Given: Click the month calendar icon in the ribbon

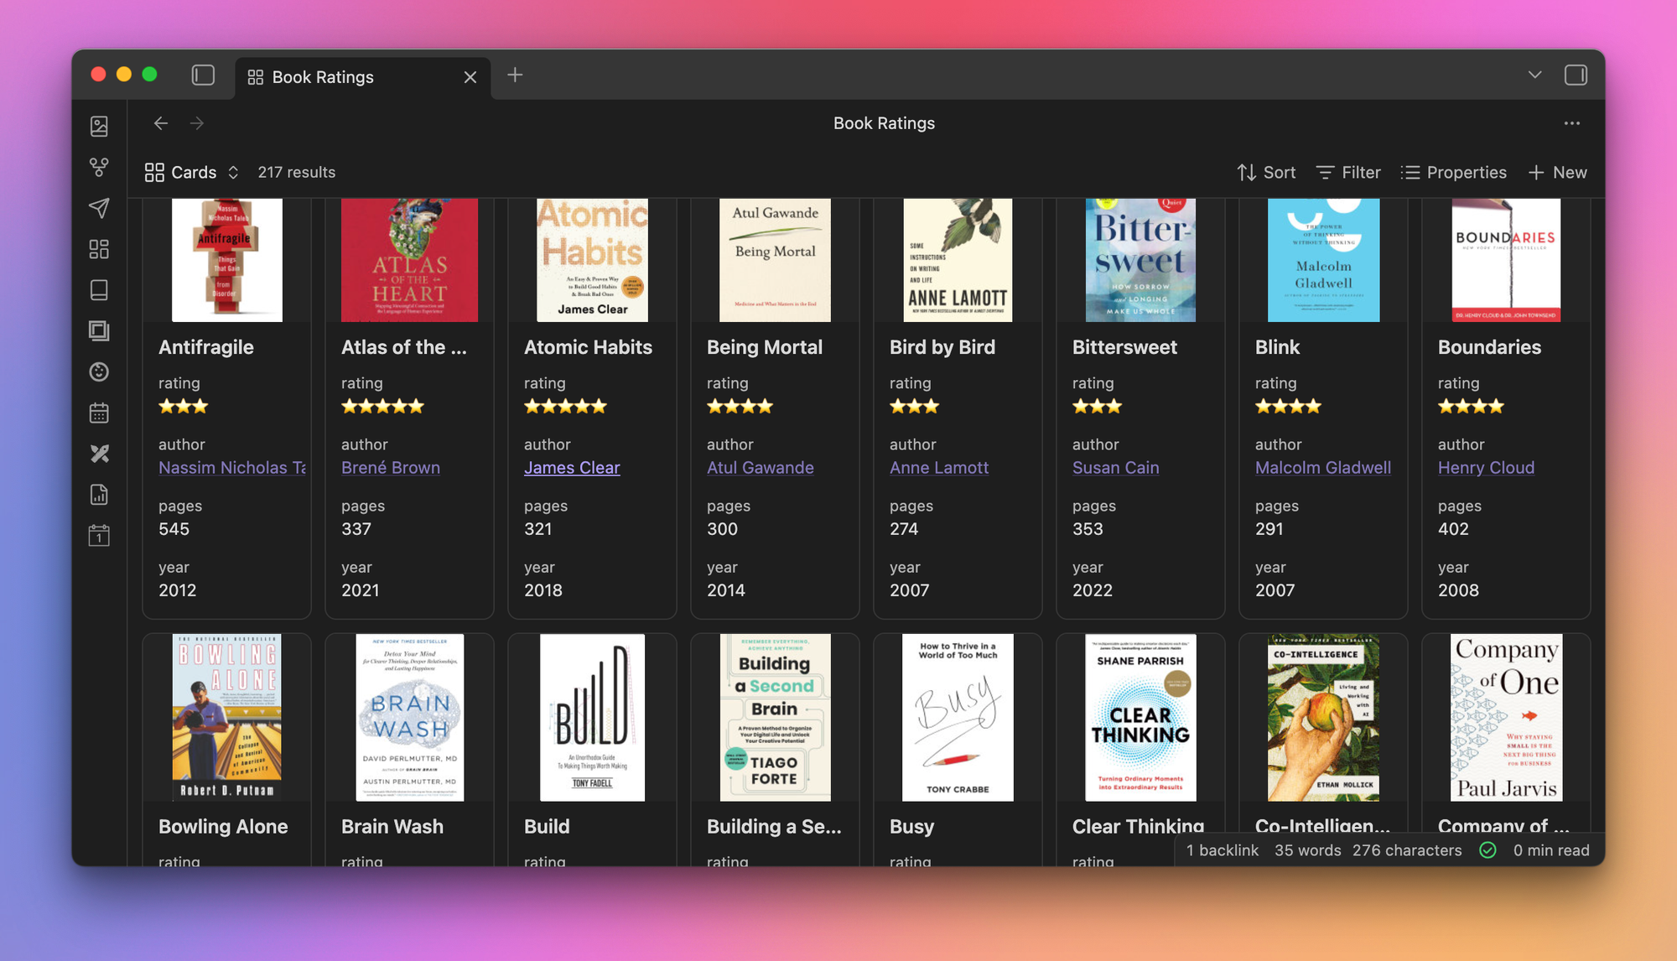Looking at the screenshot, I should click(99, 413).
